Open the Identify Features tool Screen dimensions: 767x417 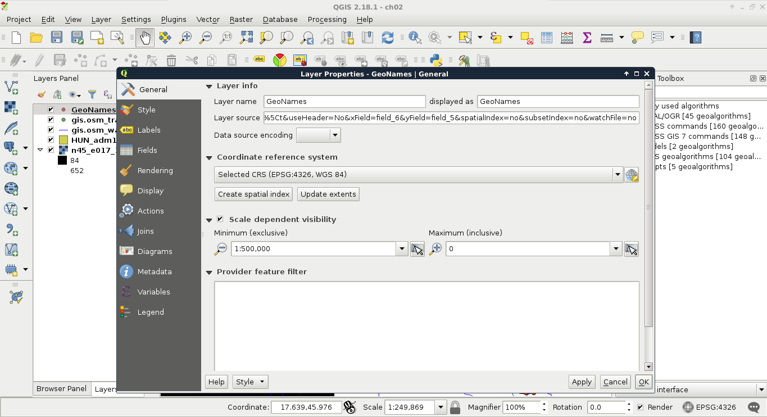[415, 38]
